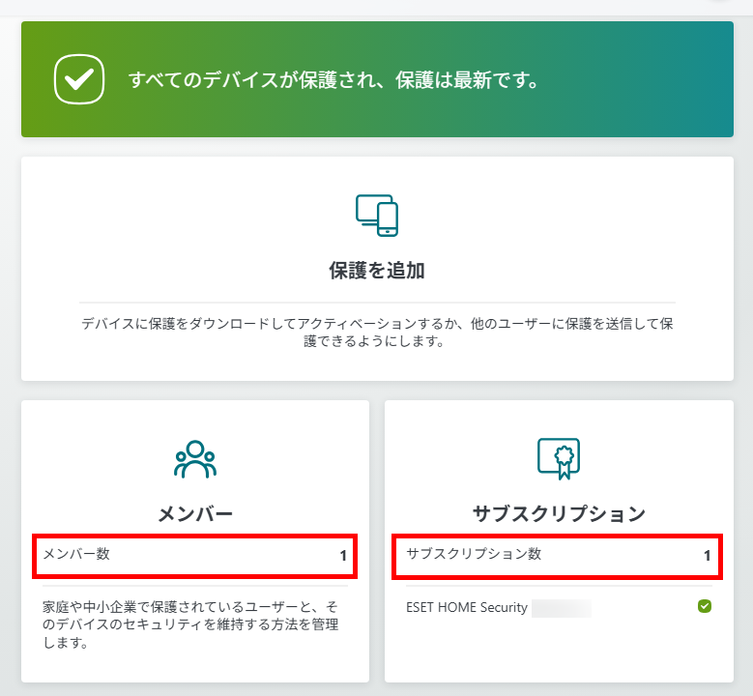Open the サブスクリプション card title
753x696 pixels.
pyautogui.click(x=558, y=513)
